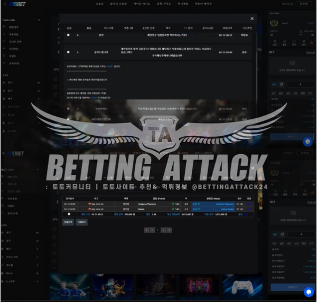Switch to the 쪽지 tab in the inquiry modal
Image resolution: width=317 pixels, height=302 pixels.
(x=168, y=28)
